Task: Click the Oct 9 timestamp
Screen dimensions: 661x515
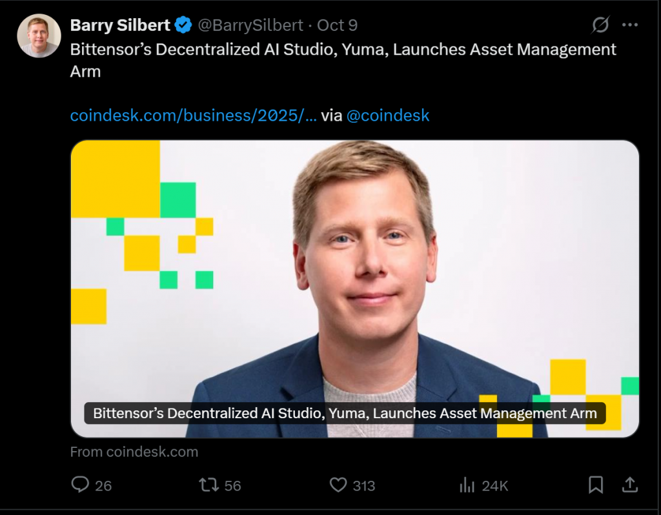Action: pos(338,25)
